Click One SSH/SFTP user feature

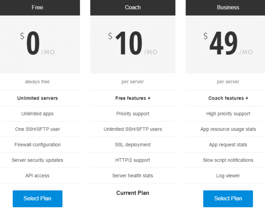(x=38, y=129)
